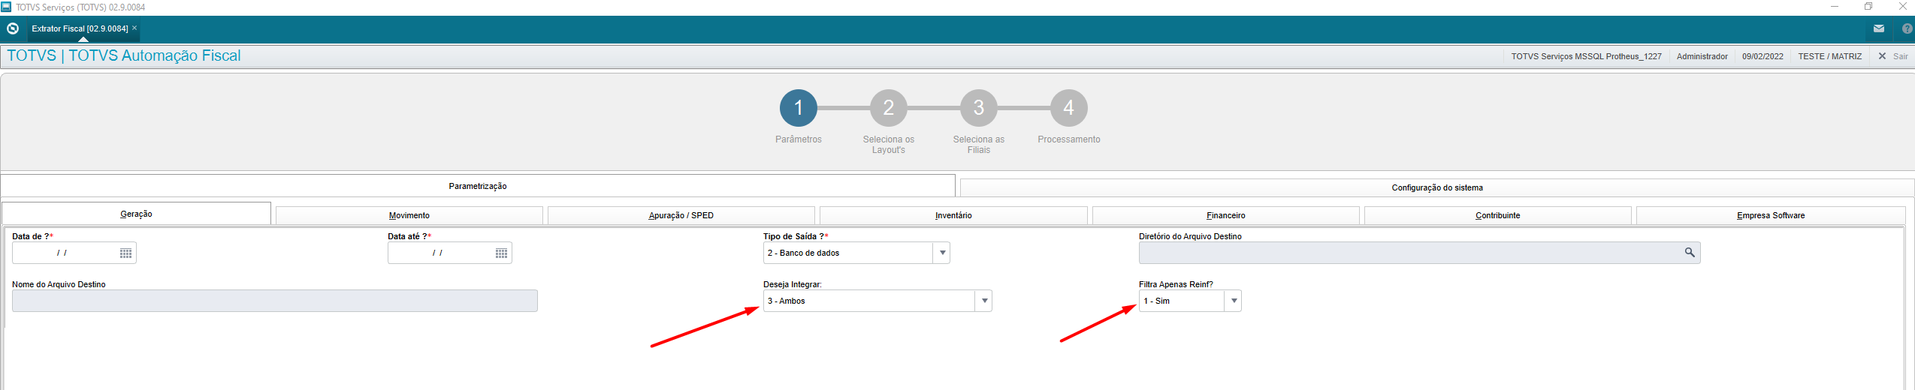Click the Administrador user label
The image size is (1915, 390).
tap(1702, 56)
